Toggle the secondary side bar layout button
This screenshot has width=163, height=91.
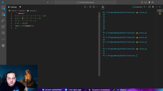click(x=149, y=2)
